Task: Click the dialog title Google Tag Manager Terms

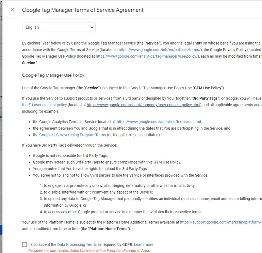Action: 83,10
